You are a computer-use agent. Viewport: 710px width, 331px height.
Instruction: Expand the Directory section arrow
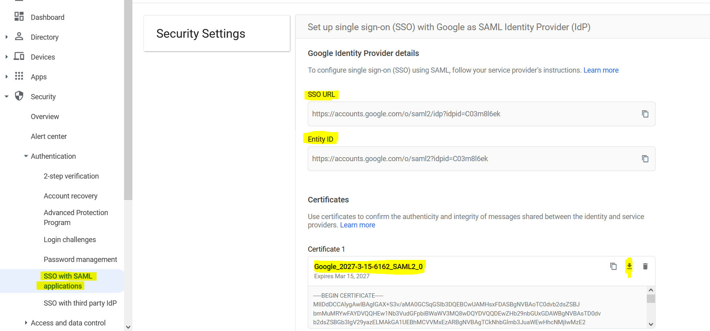tap(6, 37)
